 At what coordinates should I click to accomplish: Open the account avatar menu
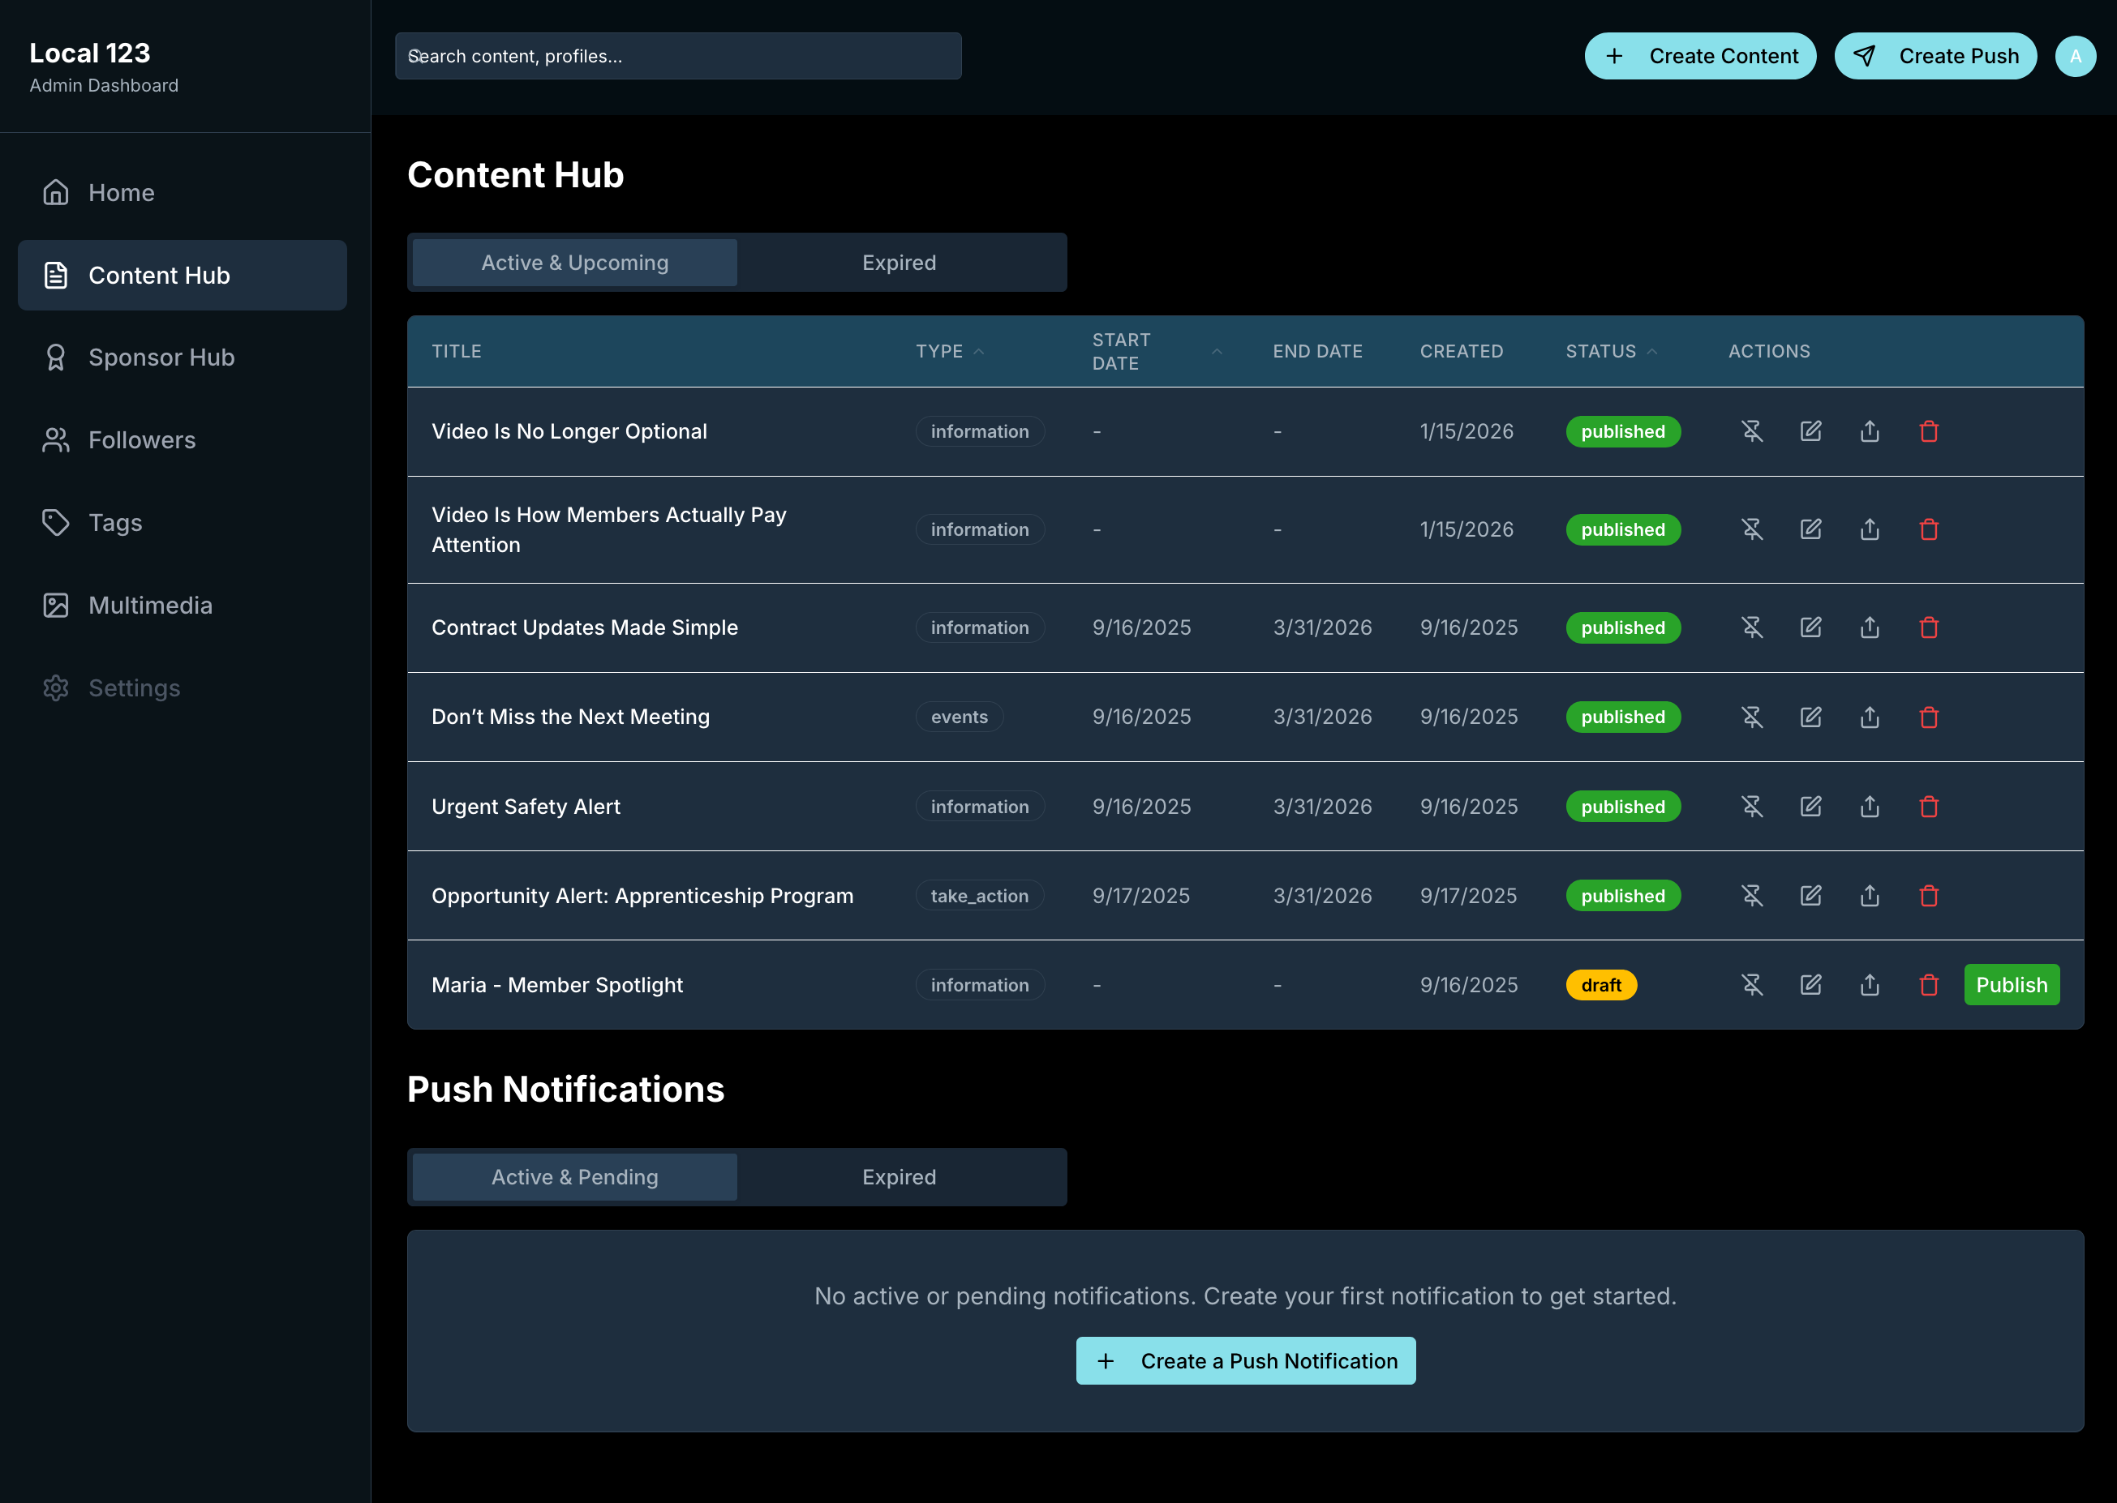click(x=2076, y=55)
